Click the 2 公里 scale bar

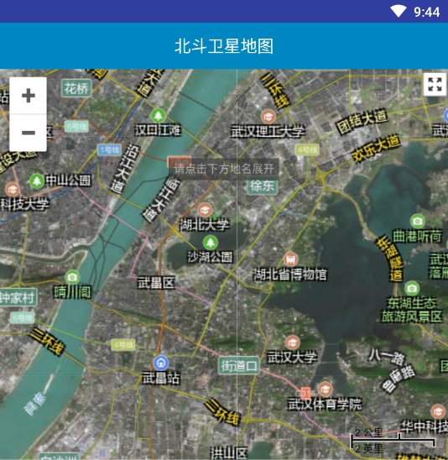(x=393, y=441)
